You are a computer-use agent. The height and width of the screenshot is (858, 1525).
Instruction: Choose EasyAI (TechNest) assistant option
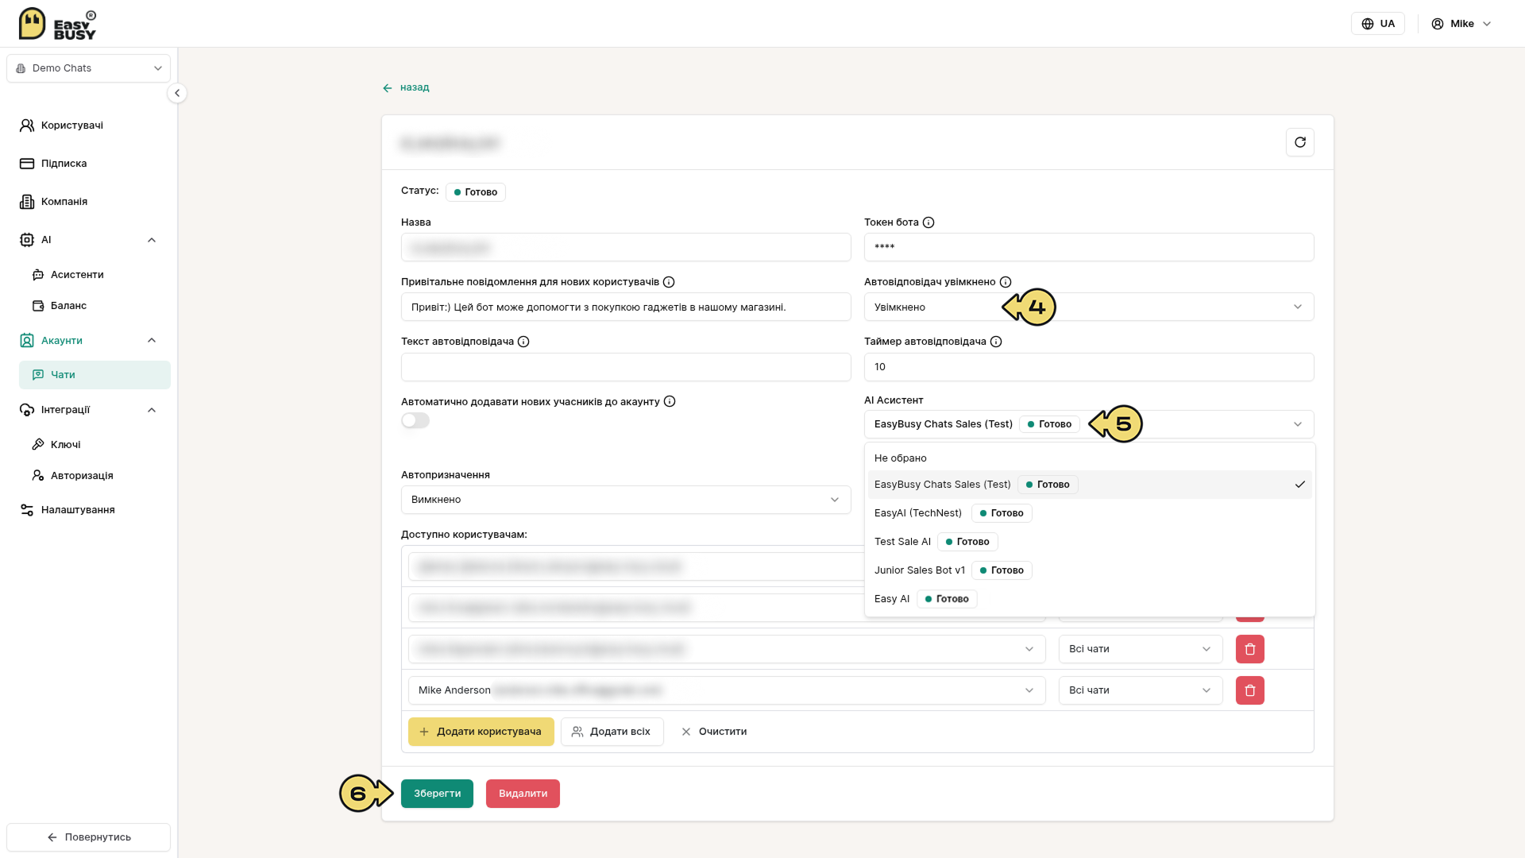pos(1088,513)
